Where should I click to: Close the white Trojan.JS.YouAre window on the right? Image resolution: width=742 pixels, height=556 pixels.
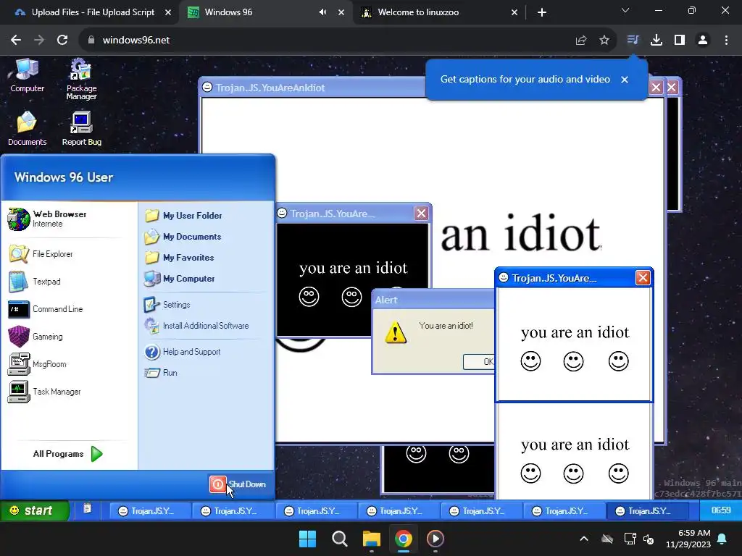click(x=642, y=278)
